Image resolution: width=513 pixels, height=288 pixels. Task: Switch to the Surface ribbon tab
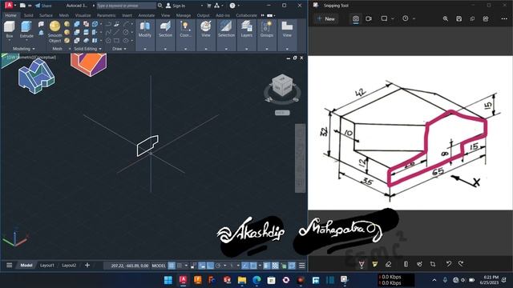click(46, 15)
